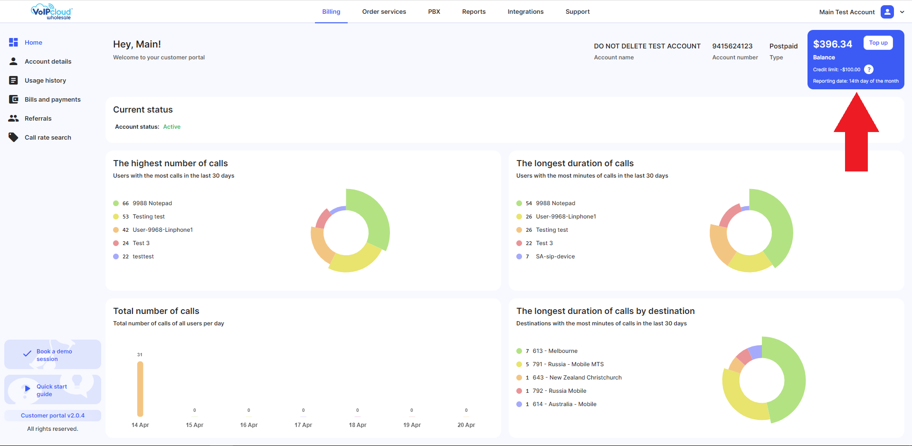The image size is (912, 446).
Task: Click the account number 9415624123
Action: click(x=732, y=46)
